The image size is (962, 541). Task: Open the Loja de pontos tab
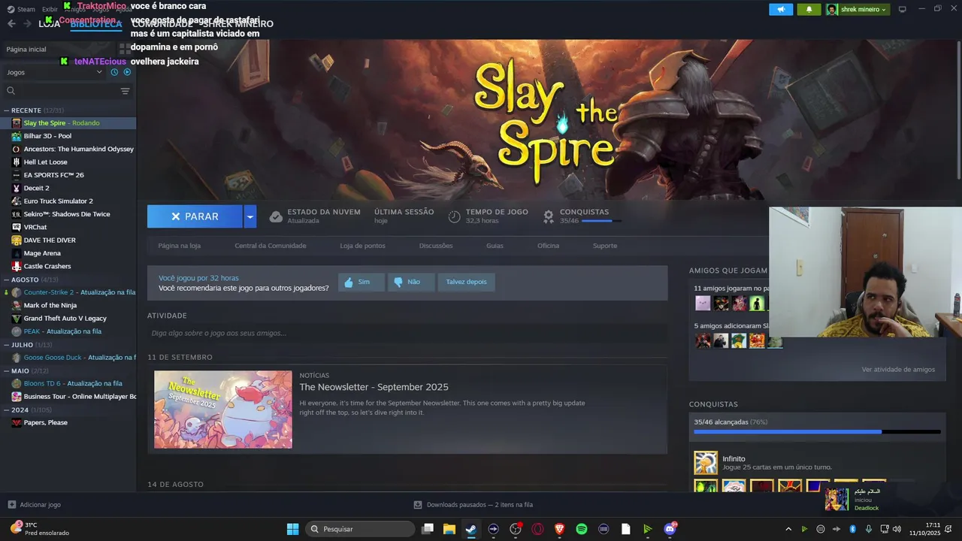362,246
